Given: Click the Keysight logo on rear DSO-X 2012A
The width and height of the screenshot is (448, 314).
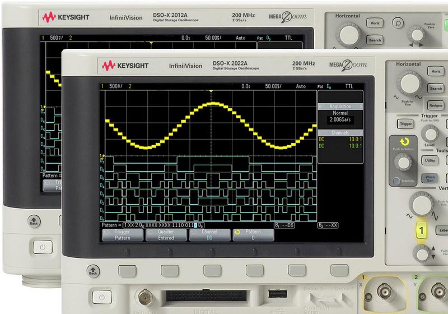Looking at the screenshot, I should pos(66,17).
